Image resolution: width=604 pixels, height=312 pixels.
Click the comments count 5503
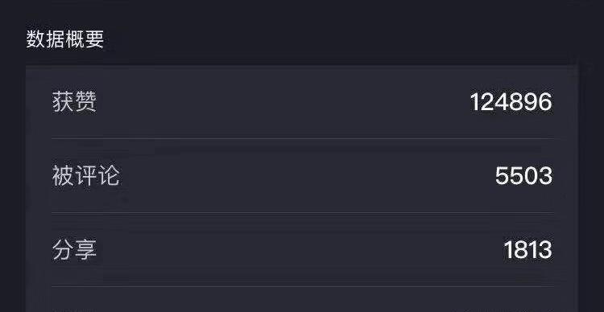[x=524, y=176]
